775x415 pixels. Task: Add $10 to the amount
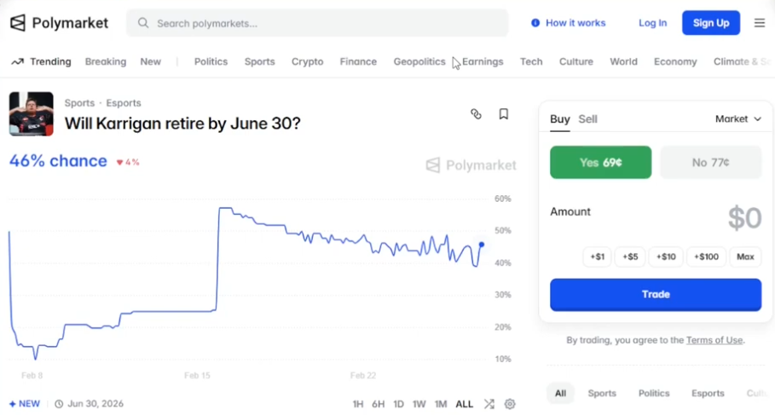666,256
